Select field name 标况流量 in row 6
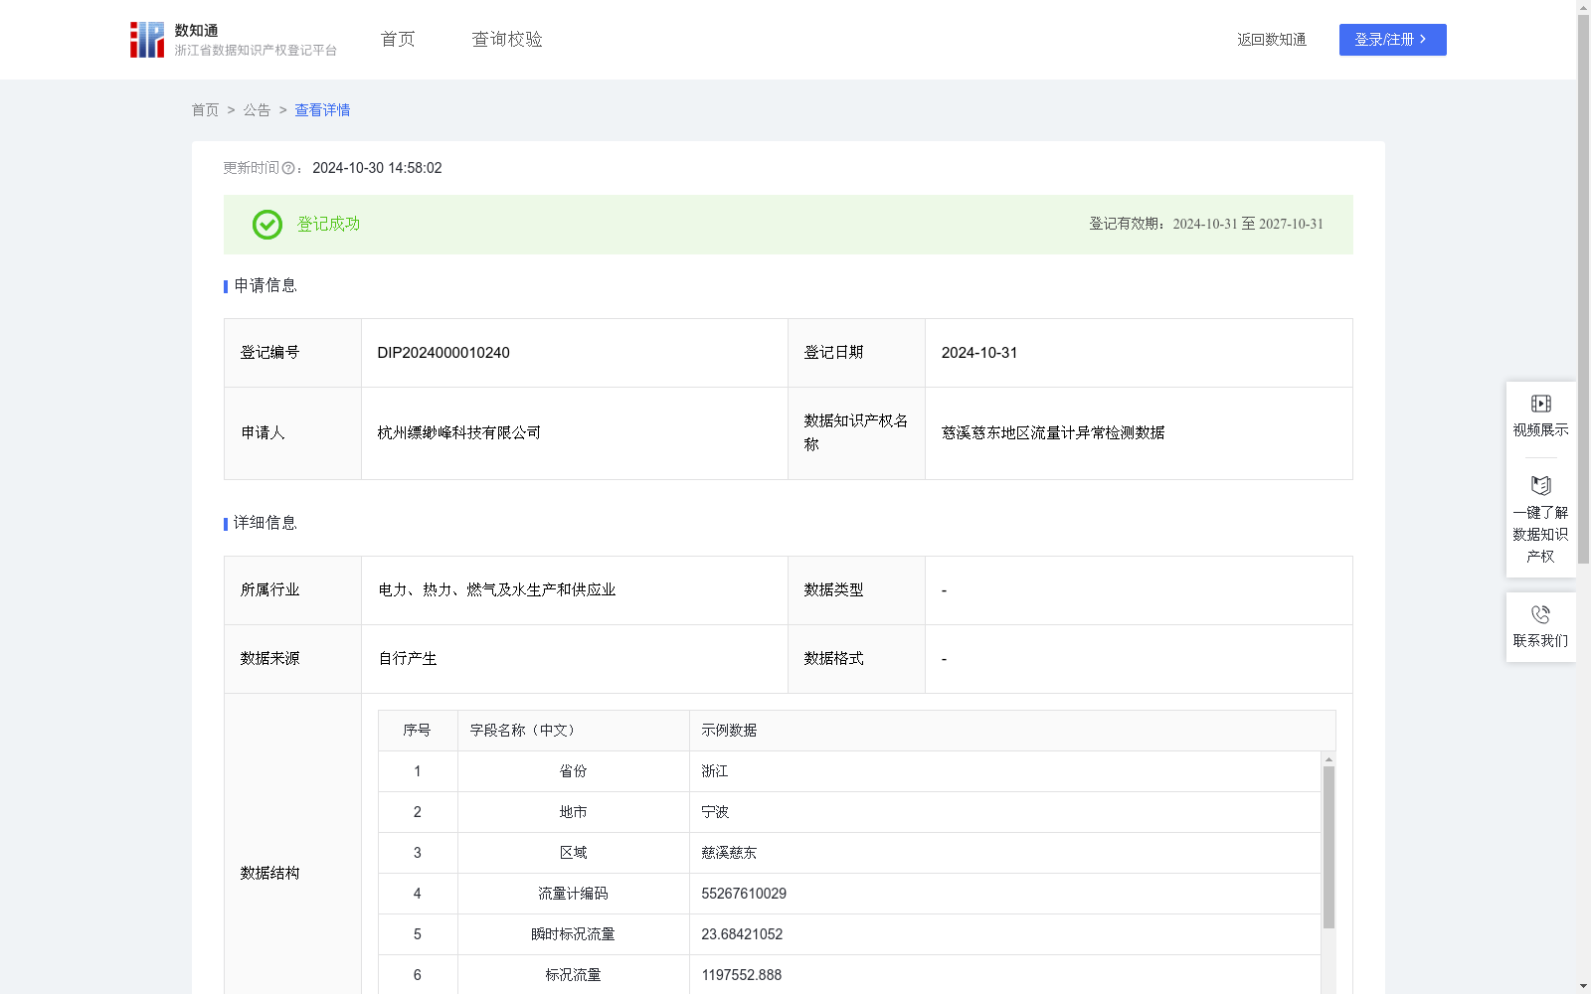 pos(574,975)
